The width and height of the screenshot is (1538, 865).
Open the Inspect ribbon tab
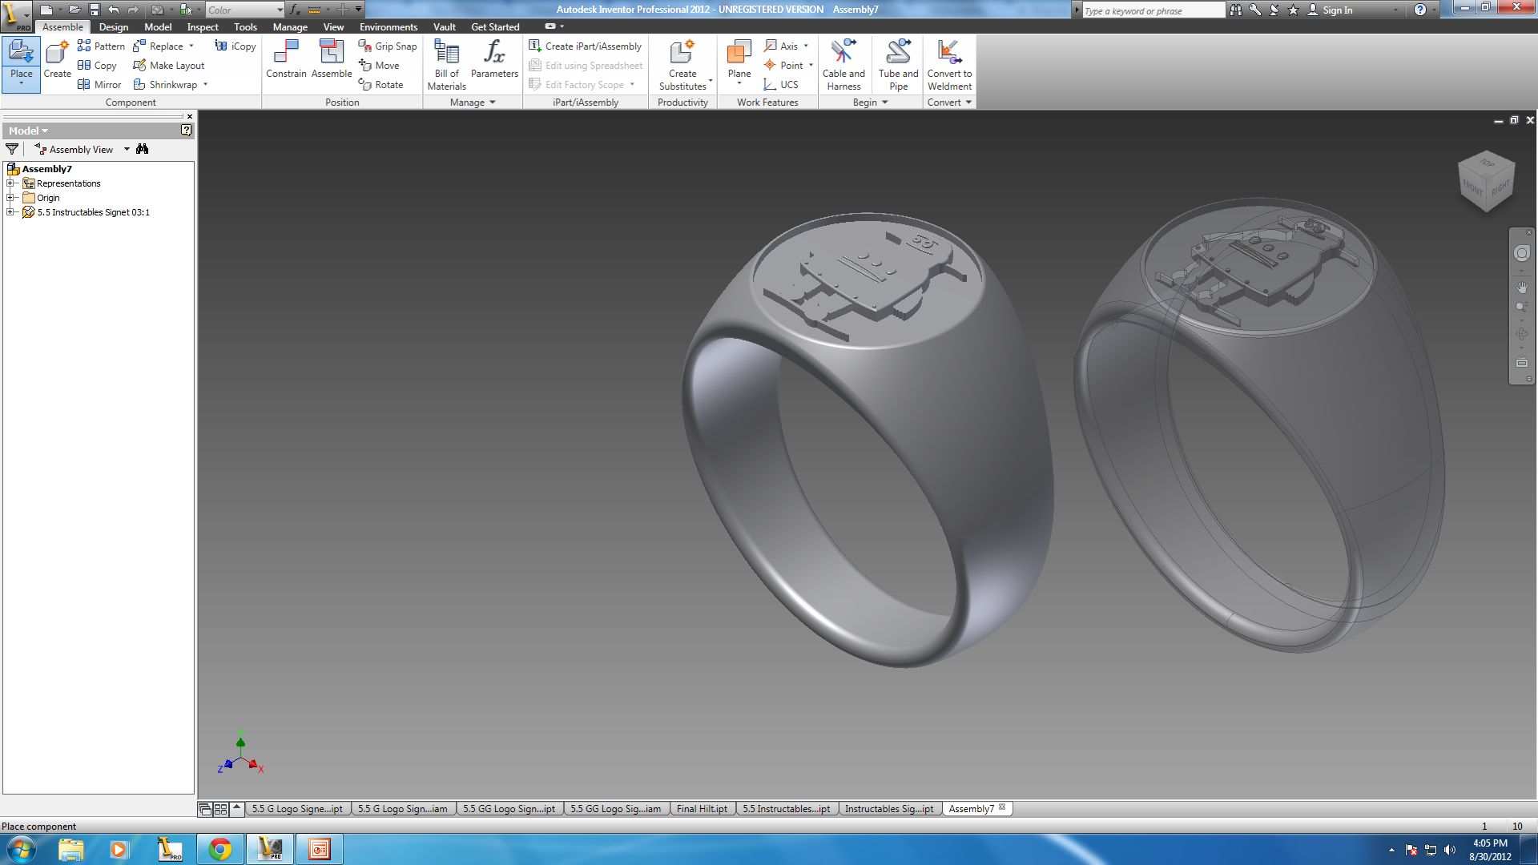coord(203,26)
